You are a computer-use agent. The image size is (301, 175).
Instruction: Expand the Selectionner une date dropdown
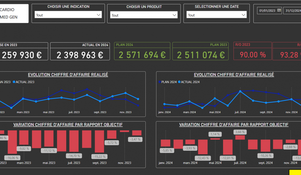[243, 15]
